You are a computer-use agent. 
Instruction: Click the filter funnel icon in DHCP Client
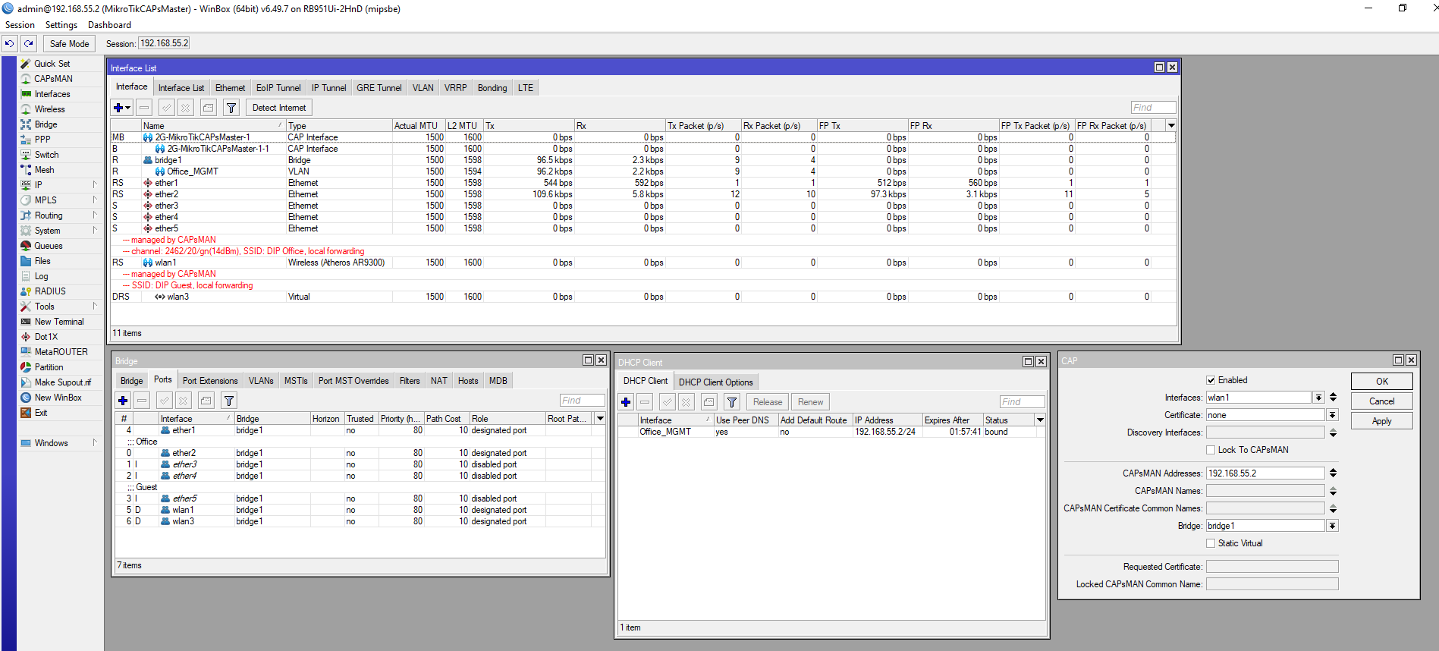tap(732, 402)
